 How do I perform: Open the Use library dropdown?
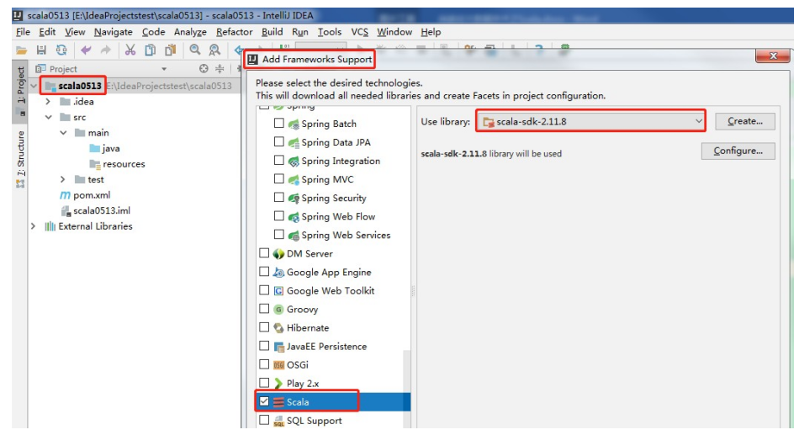pyautogui.click(x=591, y=121)
